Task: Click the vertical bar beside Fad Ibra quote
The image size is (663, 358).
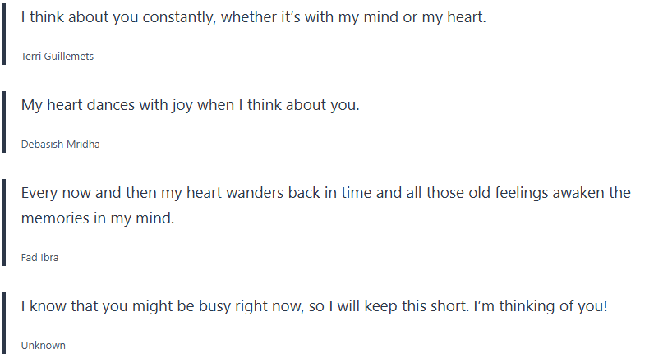Action: 4,223
